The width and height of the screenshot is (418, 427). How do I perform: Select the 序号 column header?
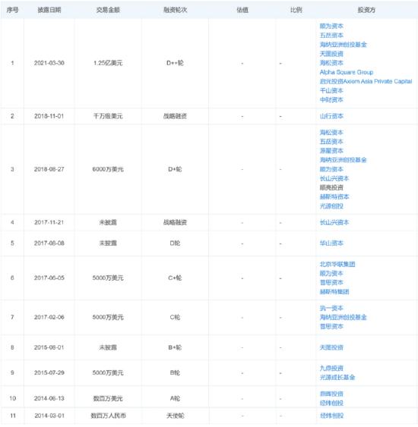12,10
